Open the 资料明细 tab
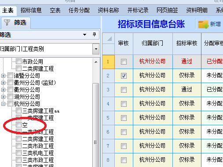Image resolution: width=223 pixels, height=167 pixels. 197,11
